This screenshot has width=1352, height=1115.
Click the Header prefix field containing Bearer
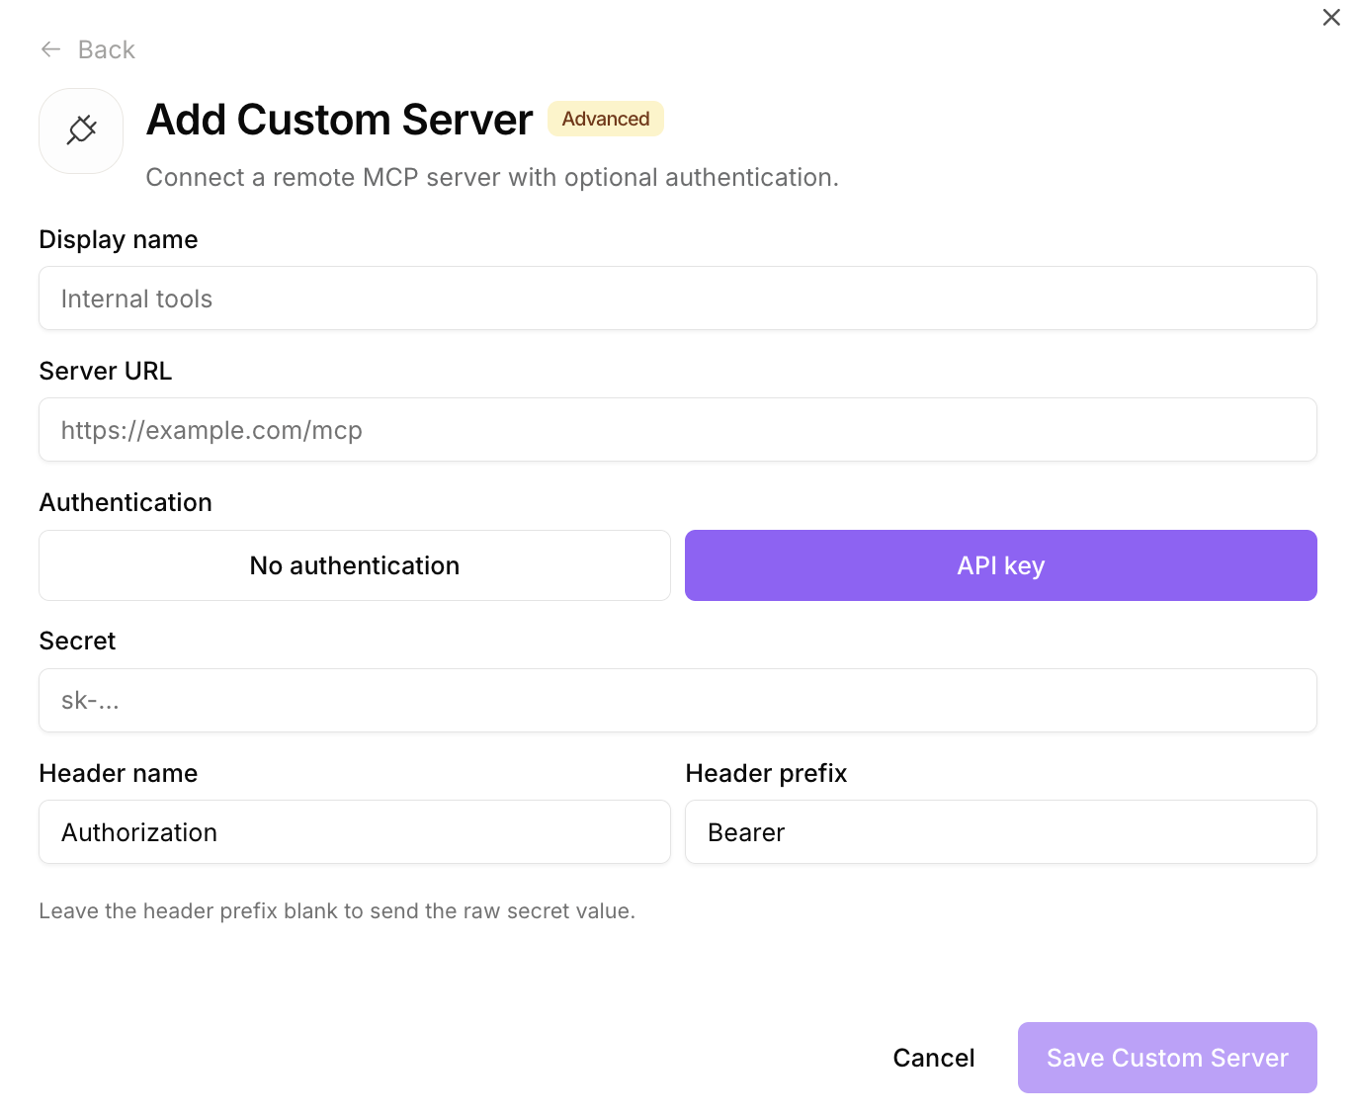[x=1000, y=832]
